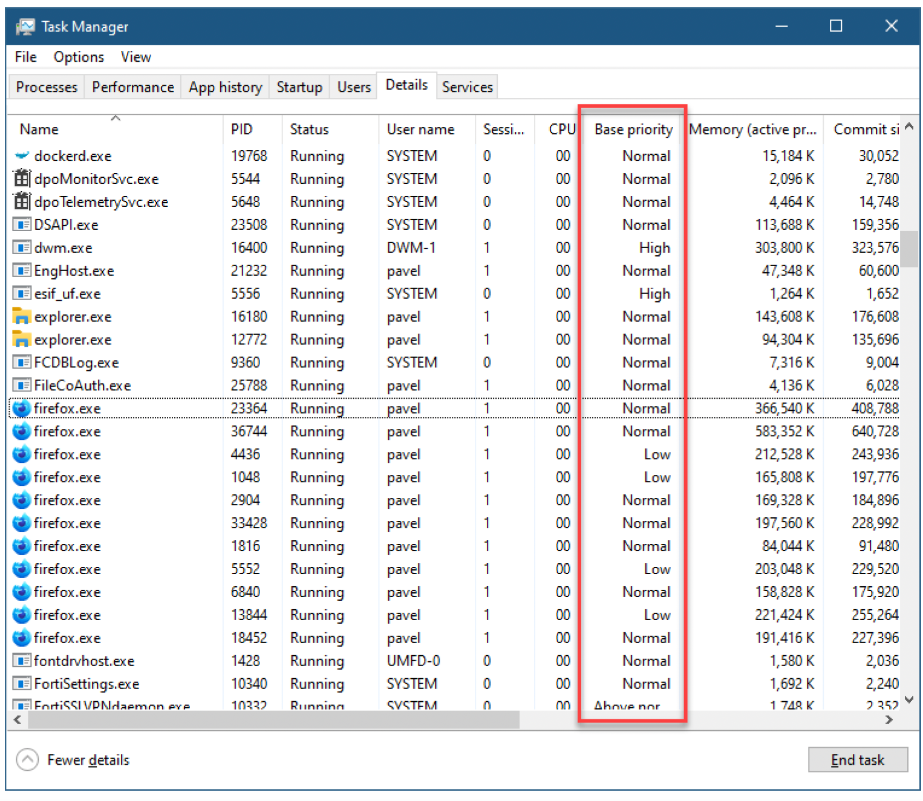Switch to the App history tab
Viewport: 923px width, 801px height.
tap(225, 87)
